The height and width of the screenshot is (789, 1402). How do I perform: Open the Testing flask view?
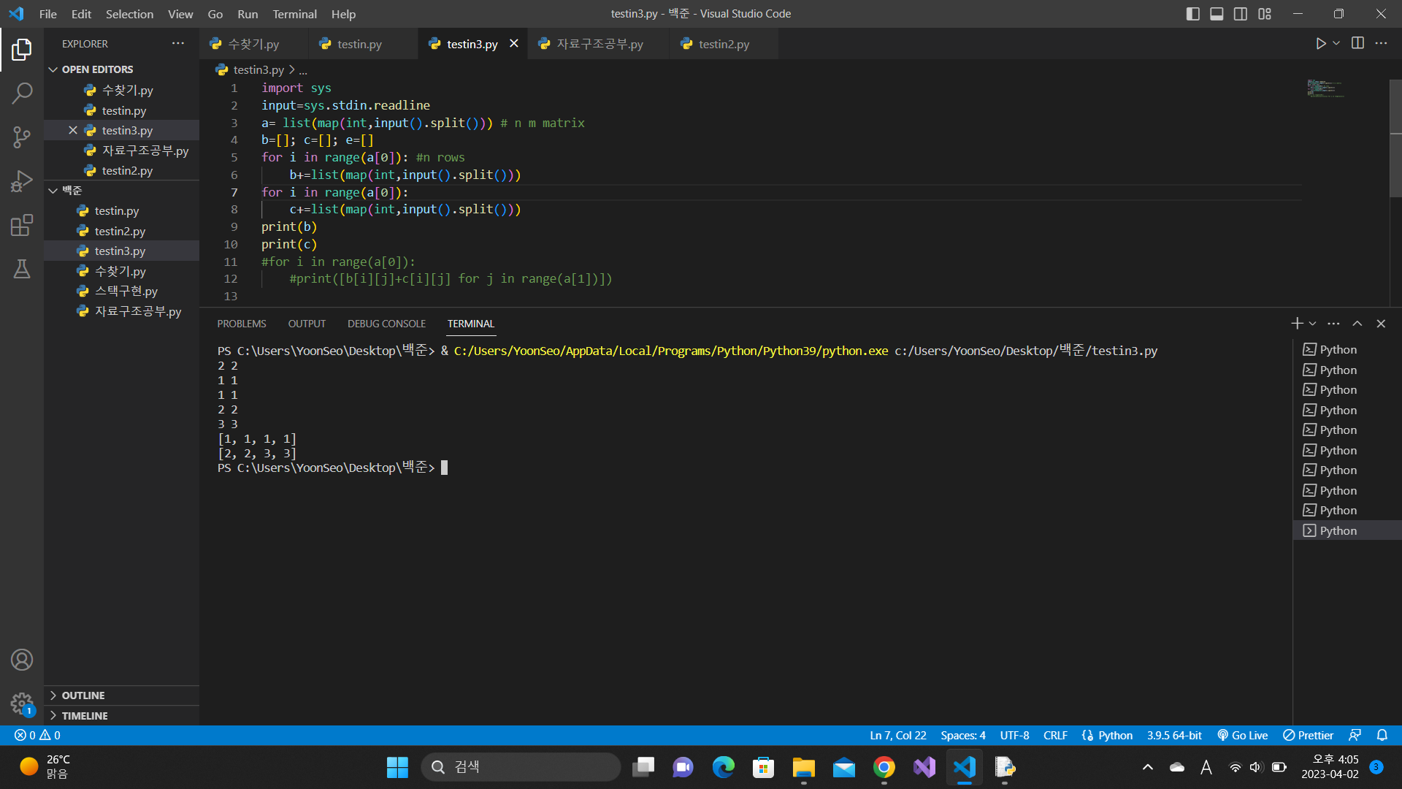(22, 269)
